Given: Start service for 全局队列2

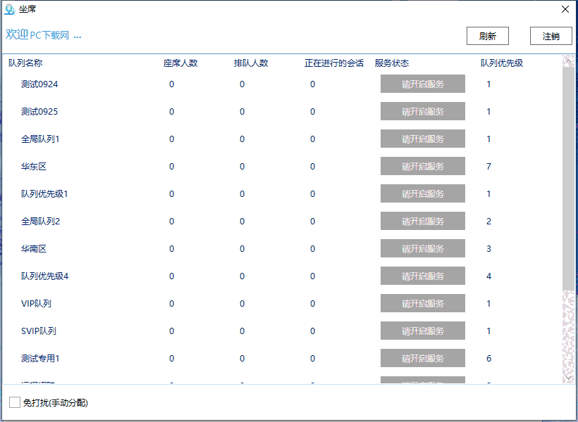Looking at the screenshot, I should (x=422, y=221).
